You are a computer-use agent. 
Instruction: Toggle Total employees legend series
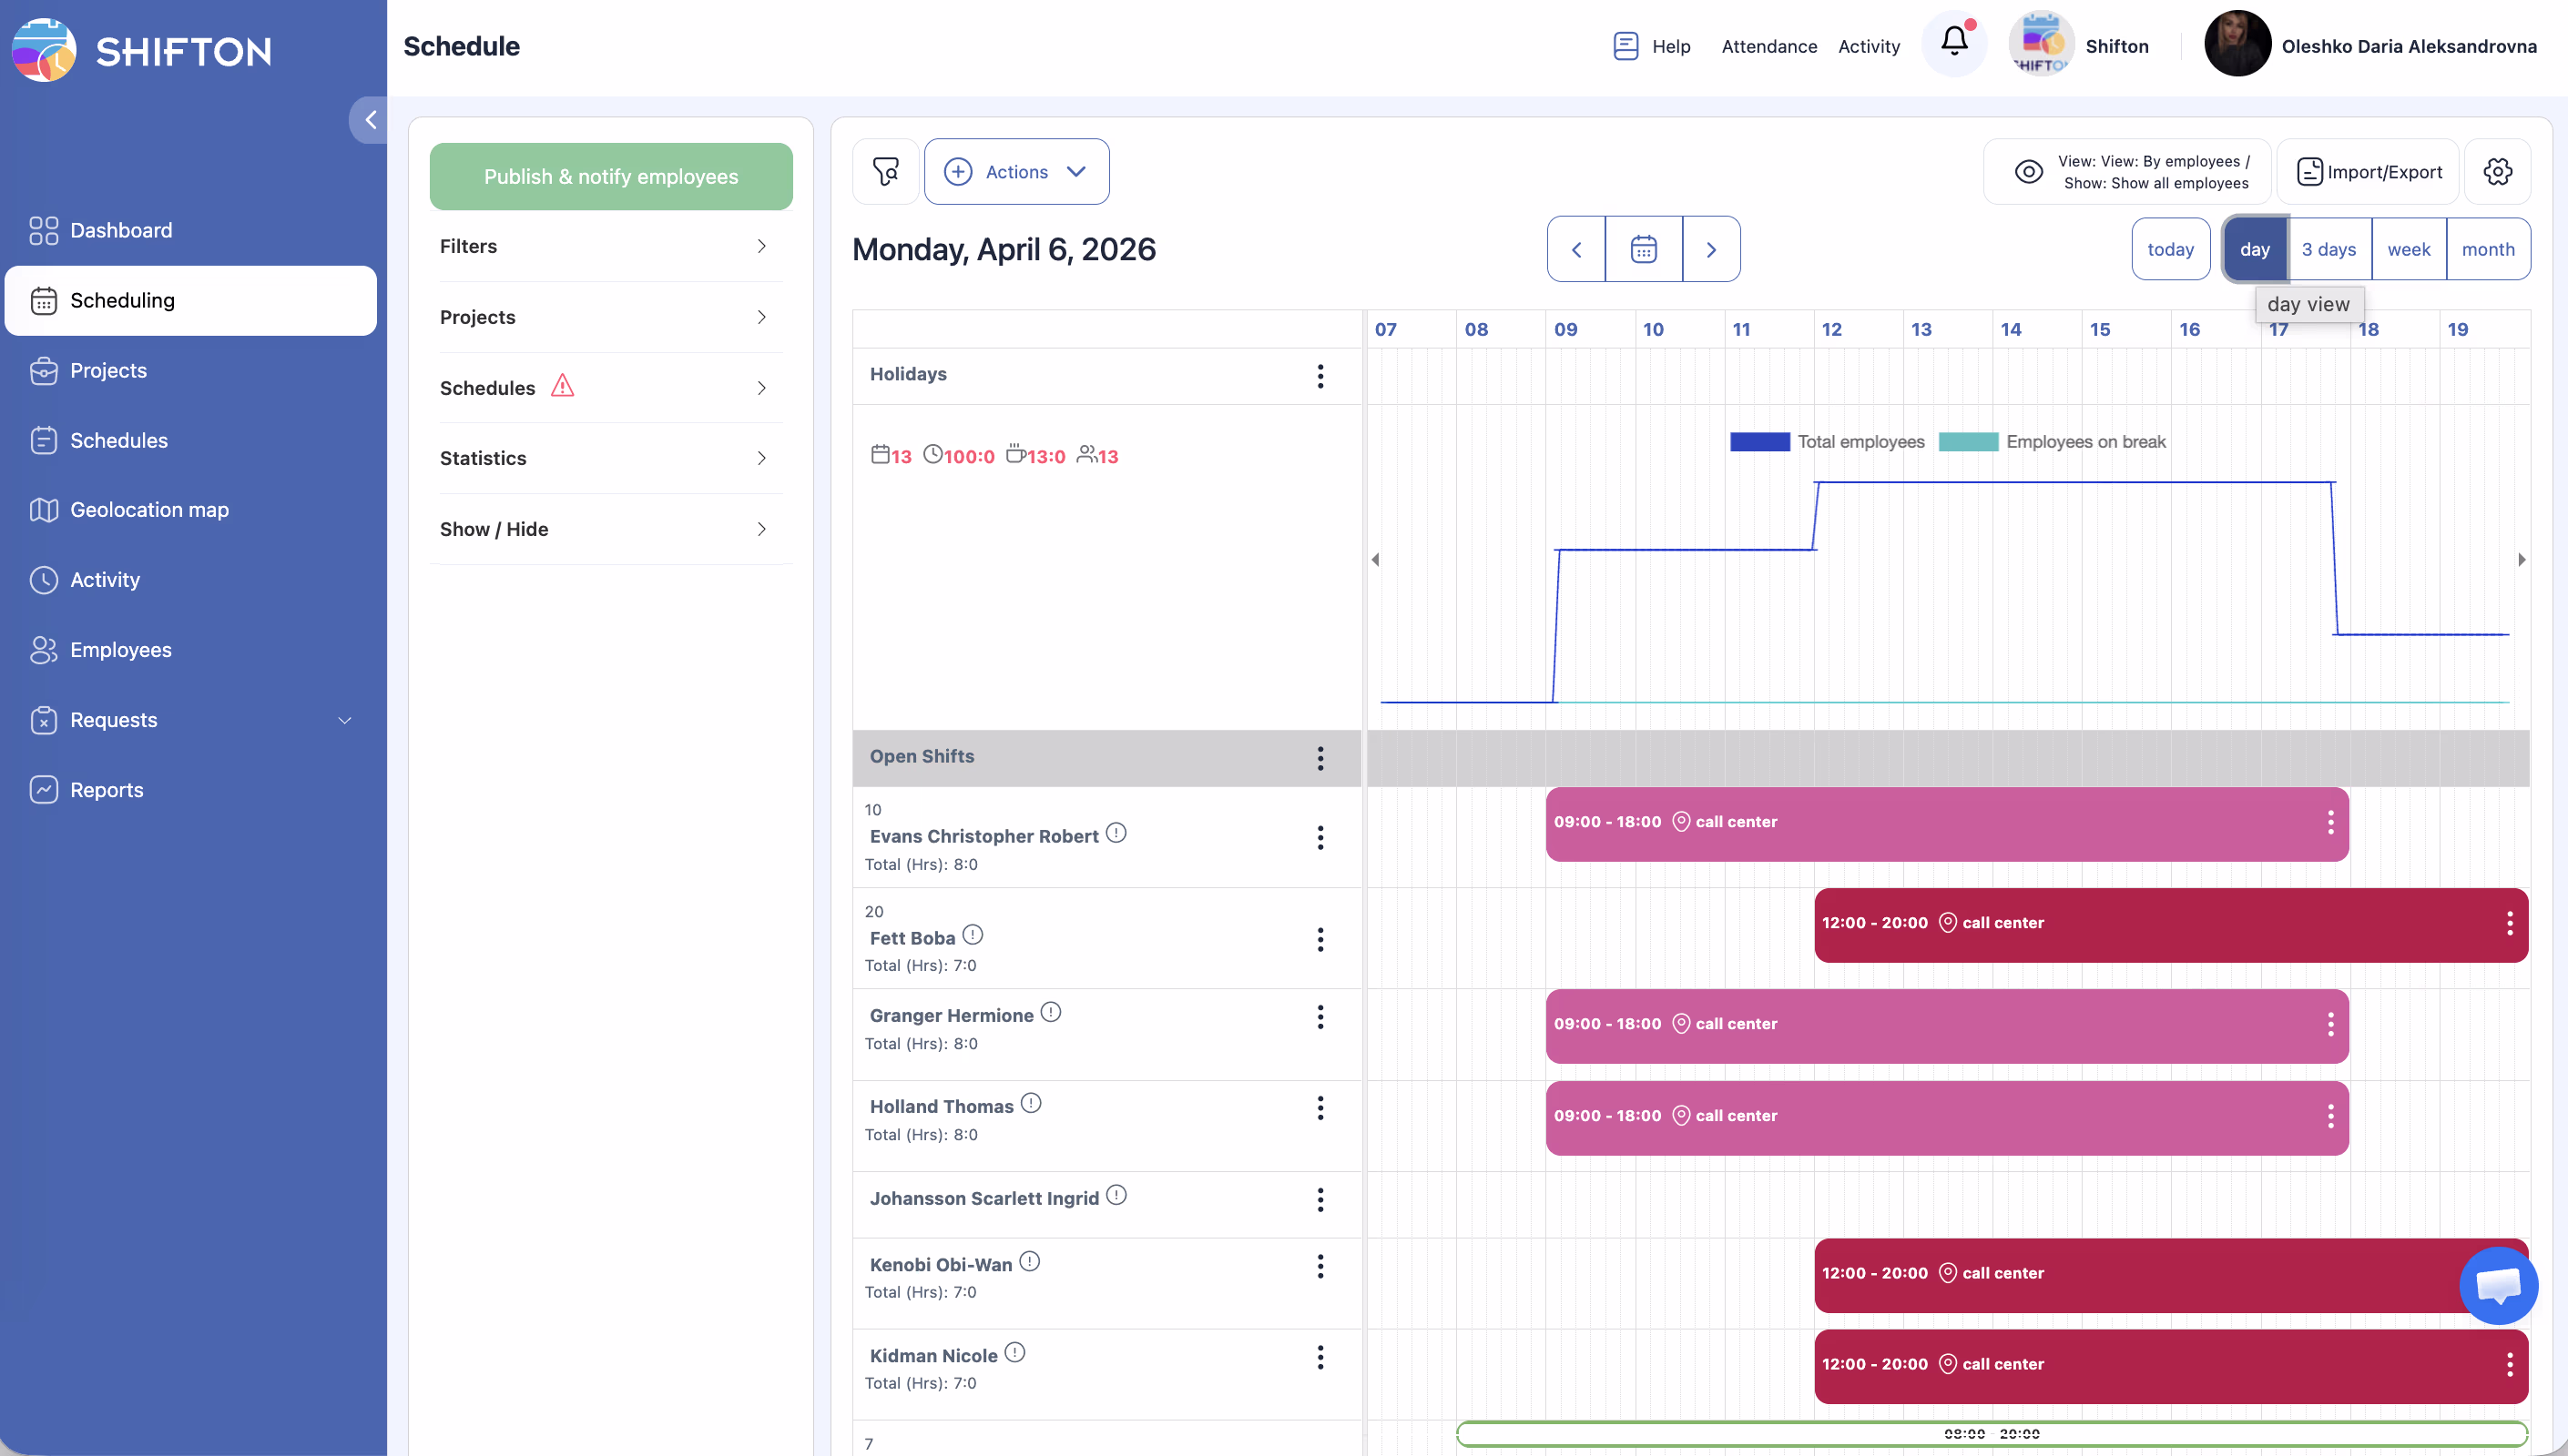point(1860,442)
